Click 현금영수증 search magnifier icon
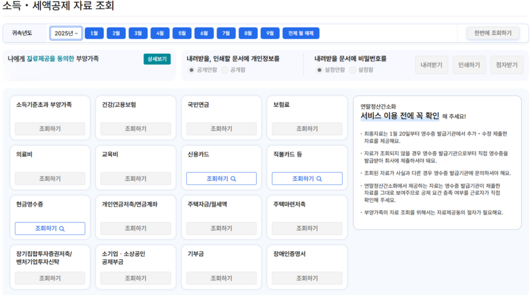The height and width of the screenshot is (295, 530). tap(62, 228)
